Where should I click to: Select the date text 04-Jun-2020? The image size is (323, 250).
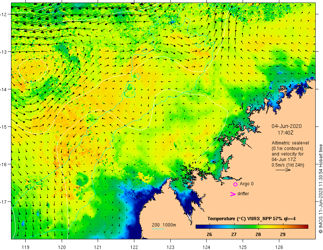(x=287, y=126)
